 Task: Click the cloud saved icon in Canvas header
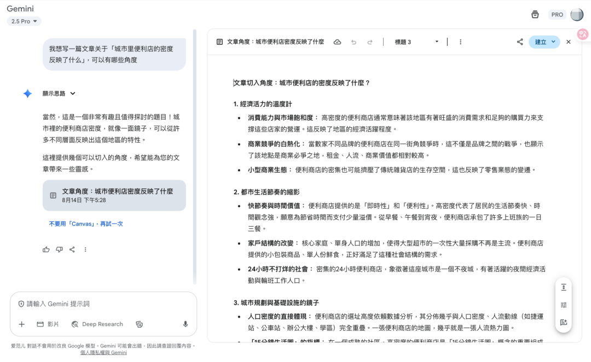click(337, 42)
